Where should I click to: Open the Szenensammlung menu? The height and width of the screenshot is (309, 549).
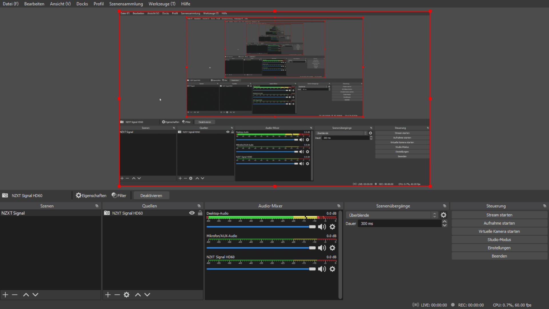pyautogui.click(x=126, y=4)
